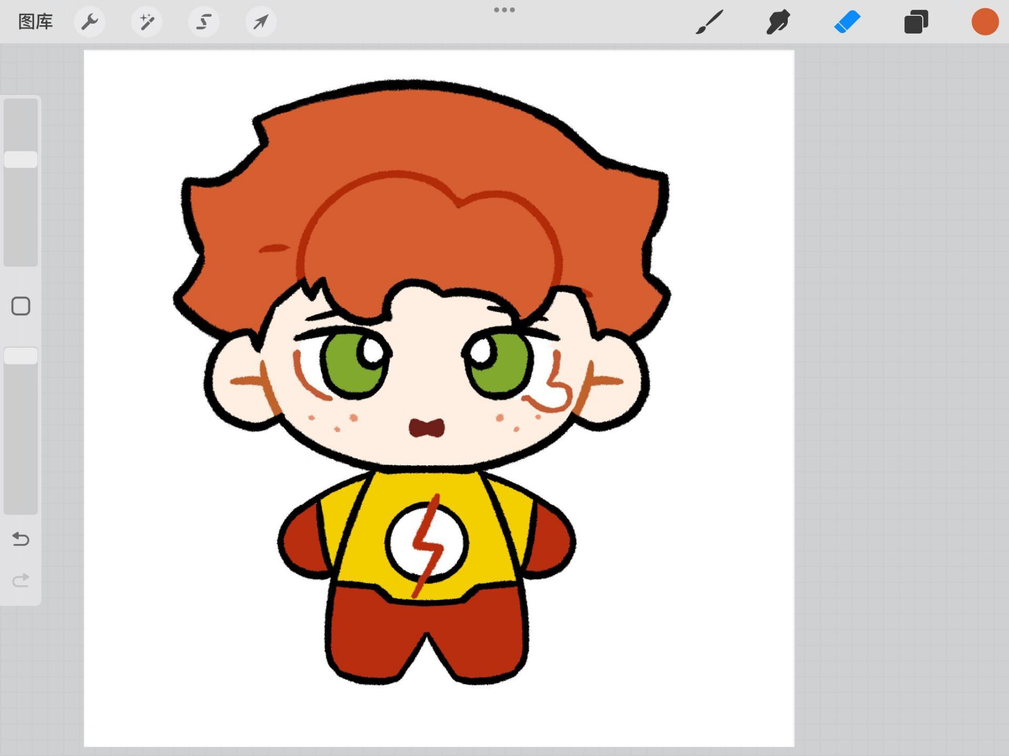
Task: Open the Layers panel
Action: pyautogui.click(x=916, y=22)
